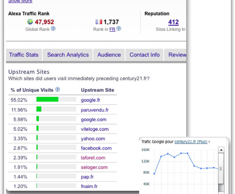
Task: Click the 11.96% value
Action: (x=19, y=110)
